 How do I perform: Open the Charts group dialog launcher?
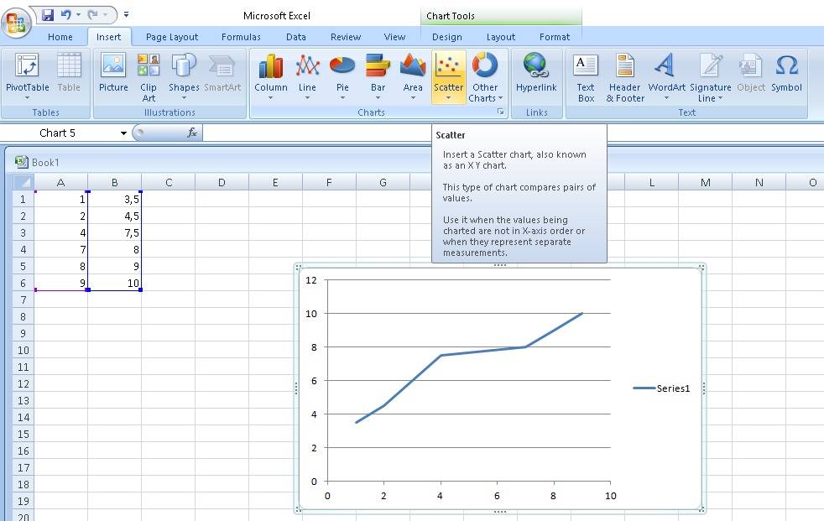(501, 112)
